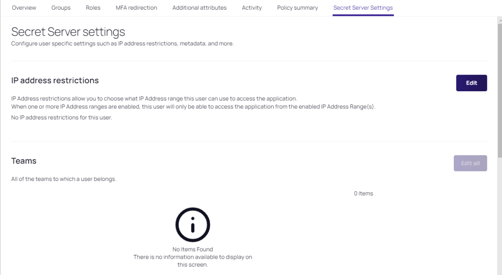Click the Teams description about user membership
Image resolution: width=502 pixels, height=275 pixels.
tap(64, 179)
